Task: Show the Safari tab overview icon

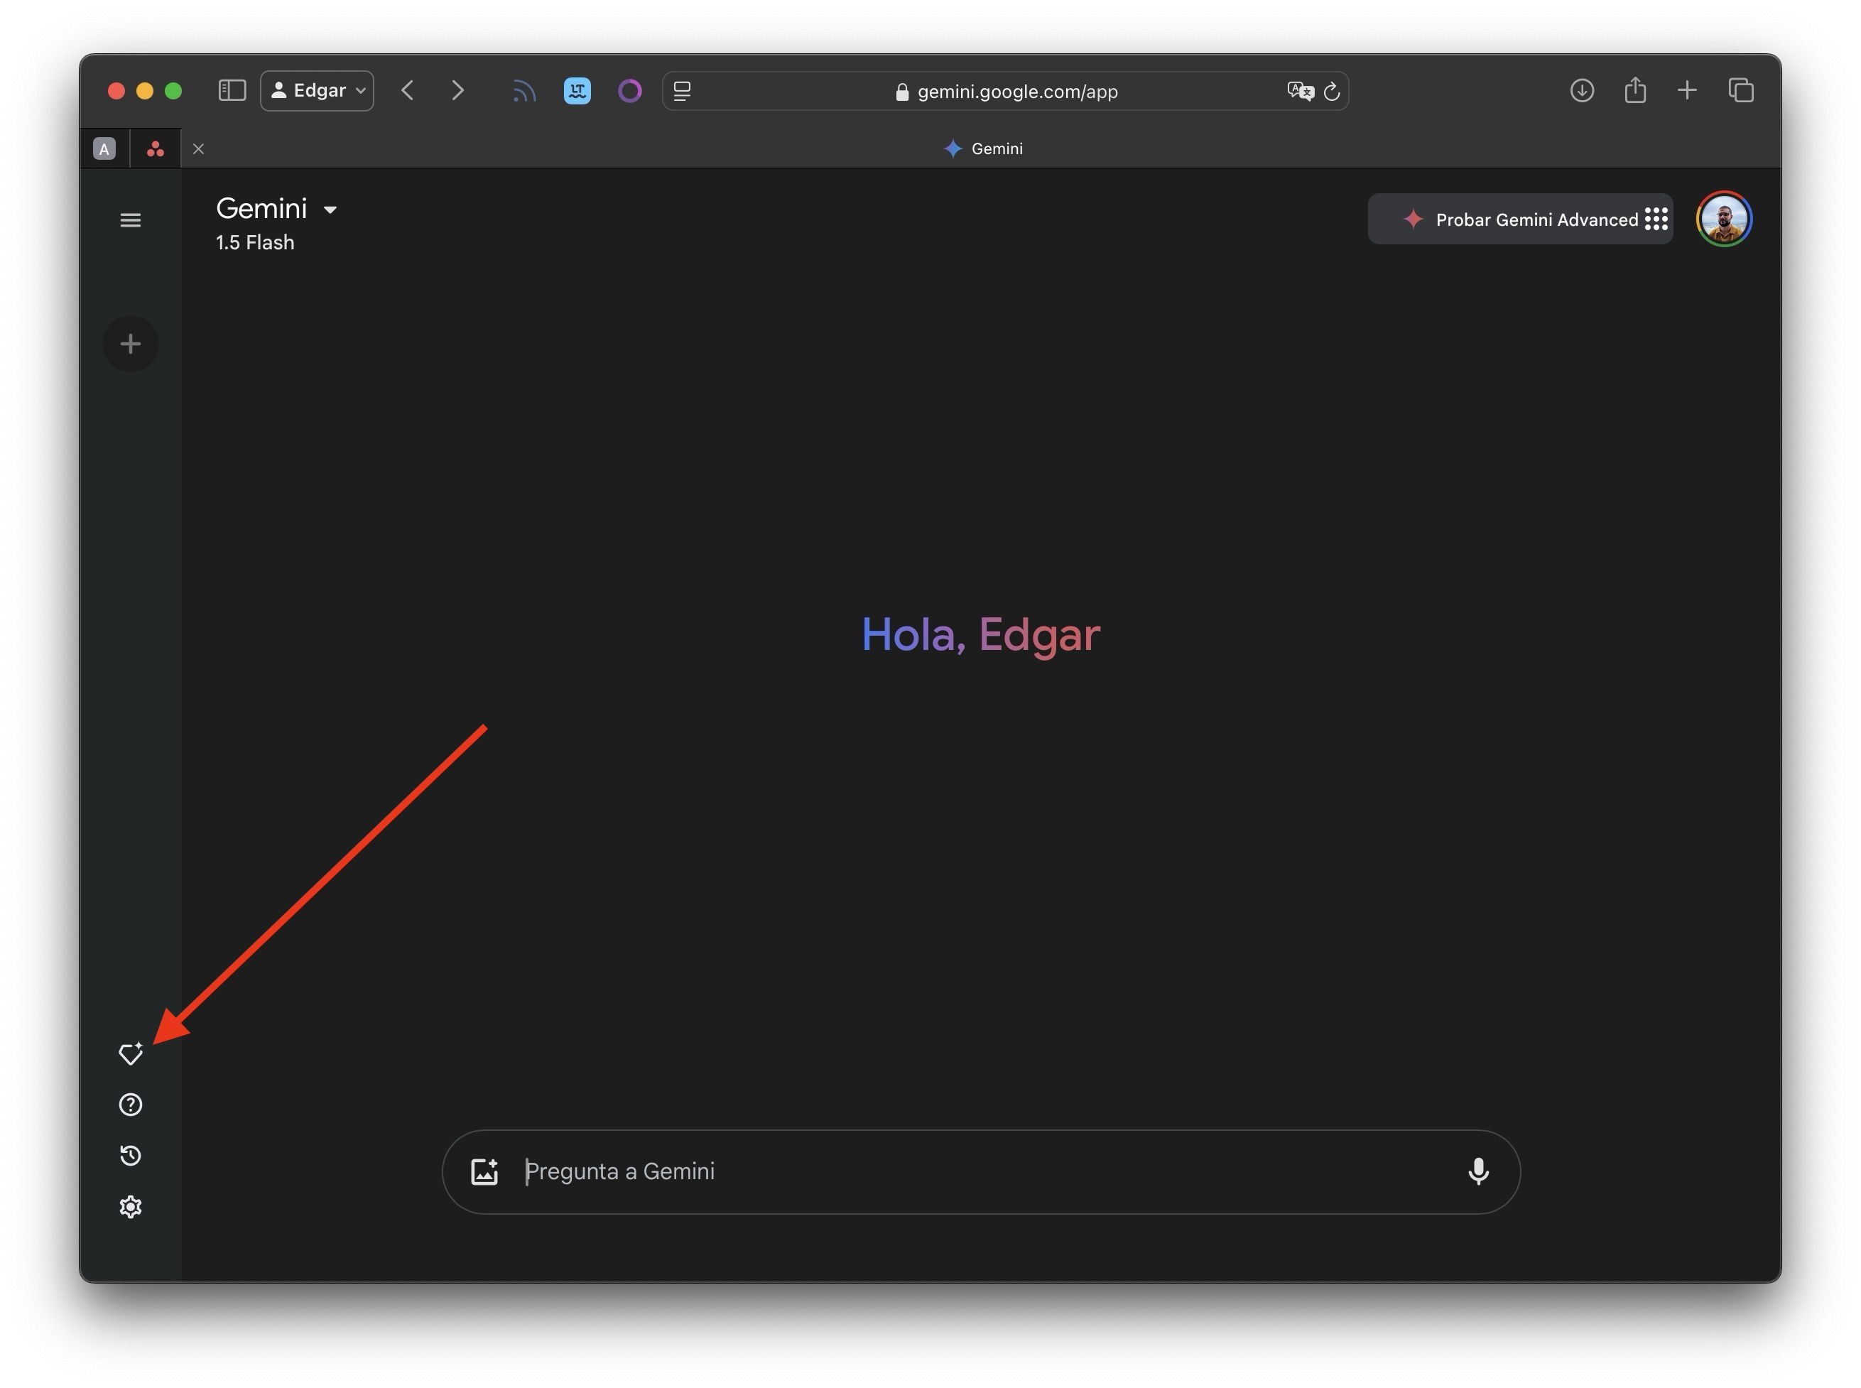Action: coord(1741,91)
